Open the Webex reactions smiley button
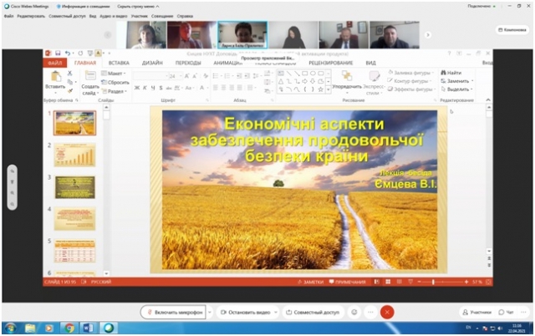The image size is (535, 336). (354, 312)
